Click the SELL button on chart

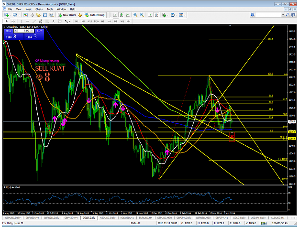(9, 31)
